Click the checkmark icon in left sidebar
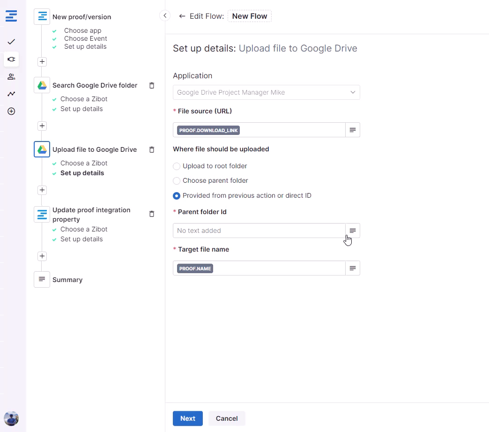 [x=11, y=42]
